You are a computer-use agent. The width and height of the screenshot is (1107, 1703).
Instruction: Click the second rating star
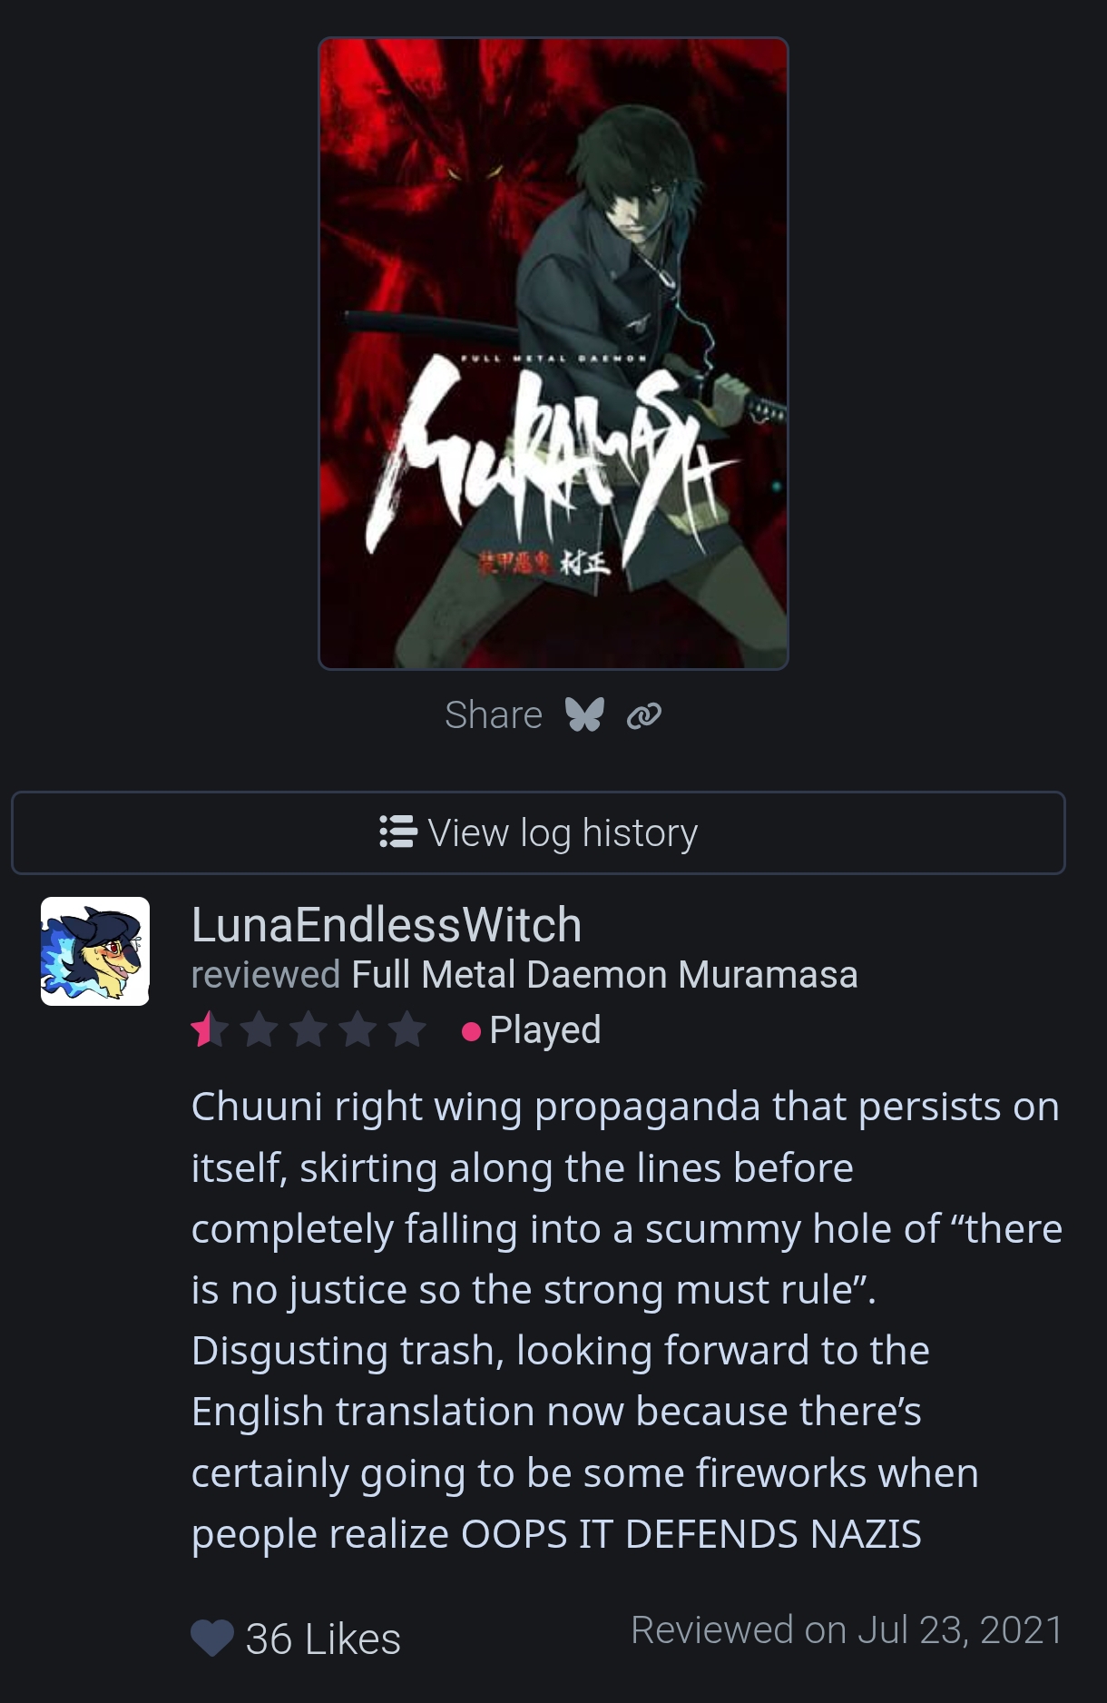point(260,1029)
